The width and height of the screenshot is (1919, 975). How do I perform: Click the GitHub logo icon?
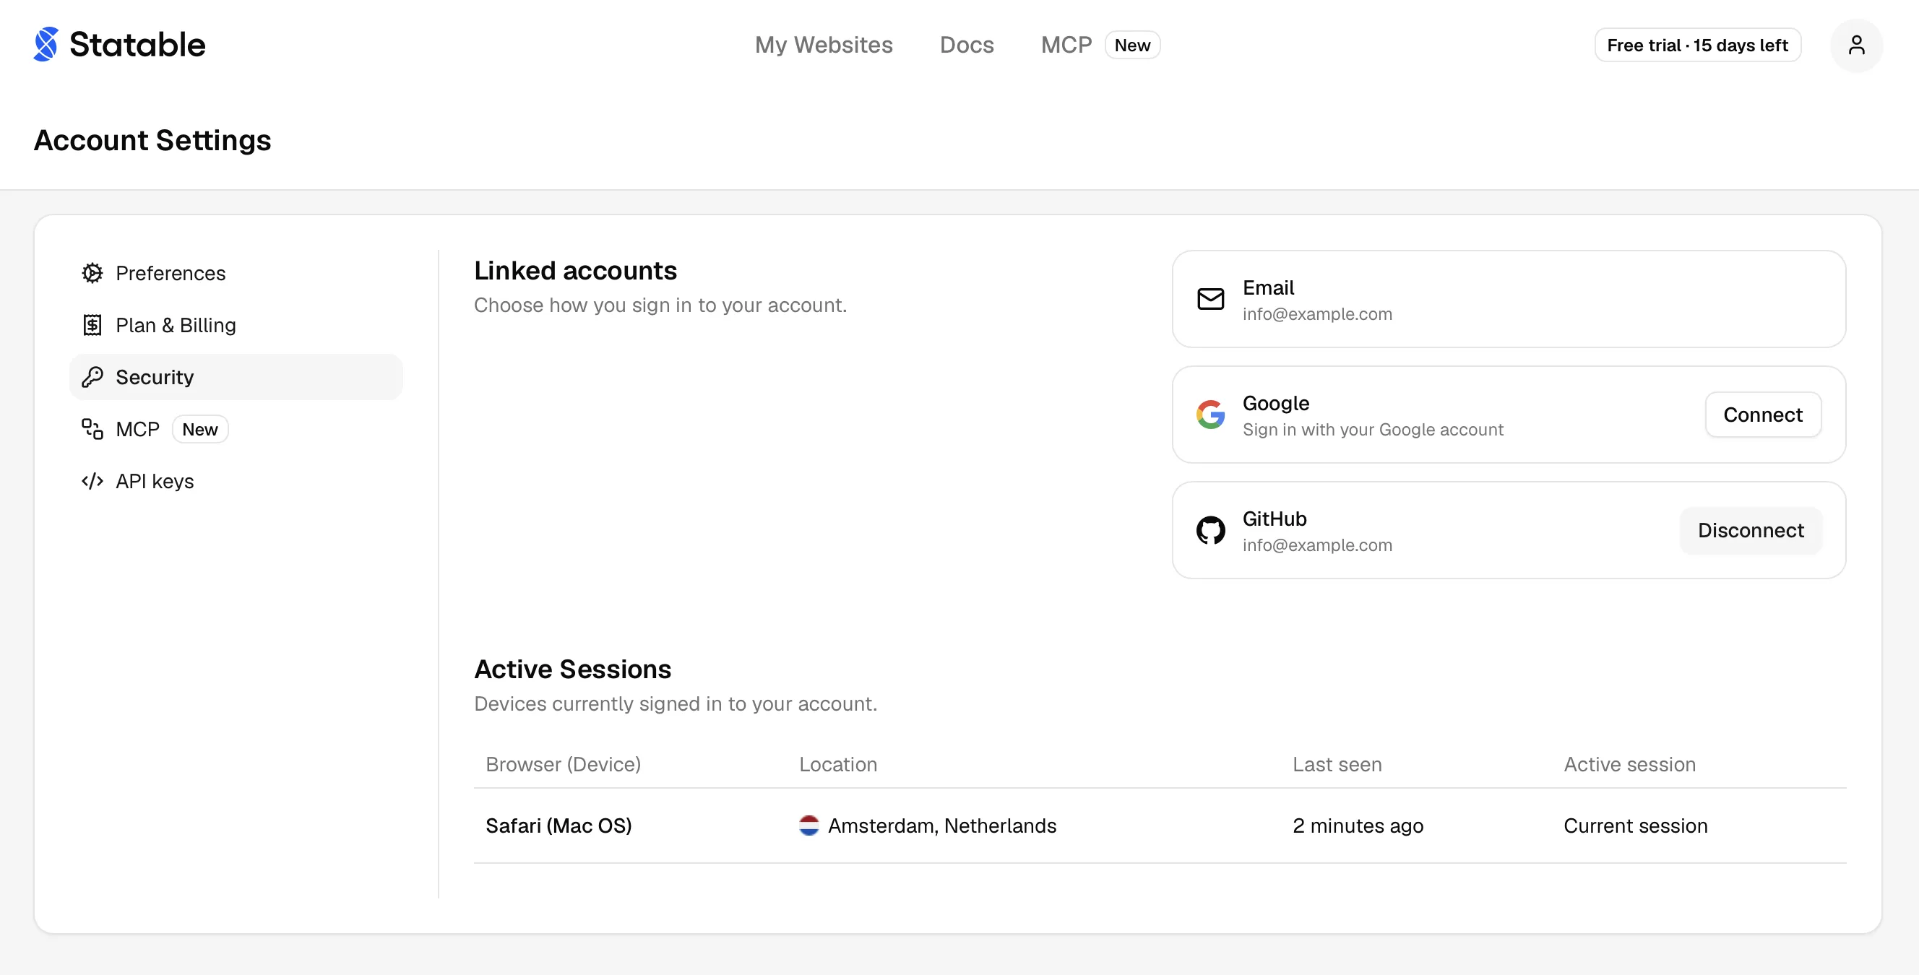(1210, 530)
